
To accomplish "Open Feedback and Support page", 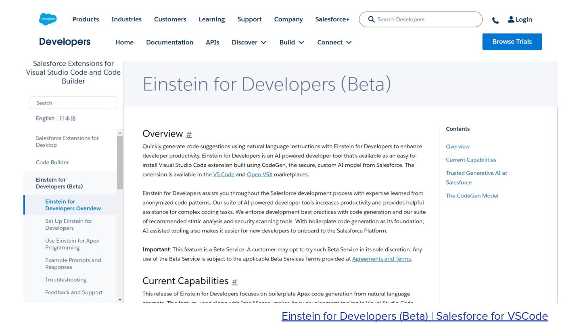I will click(74, 292).
